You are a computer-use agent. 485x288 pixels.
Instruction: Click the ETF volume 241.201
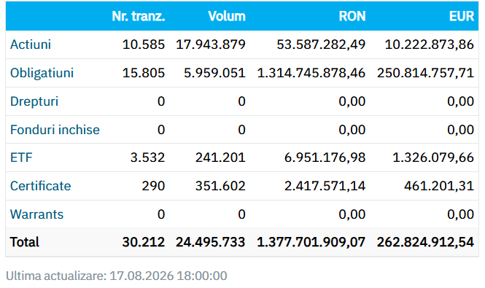(220, 157)
